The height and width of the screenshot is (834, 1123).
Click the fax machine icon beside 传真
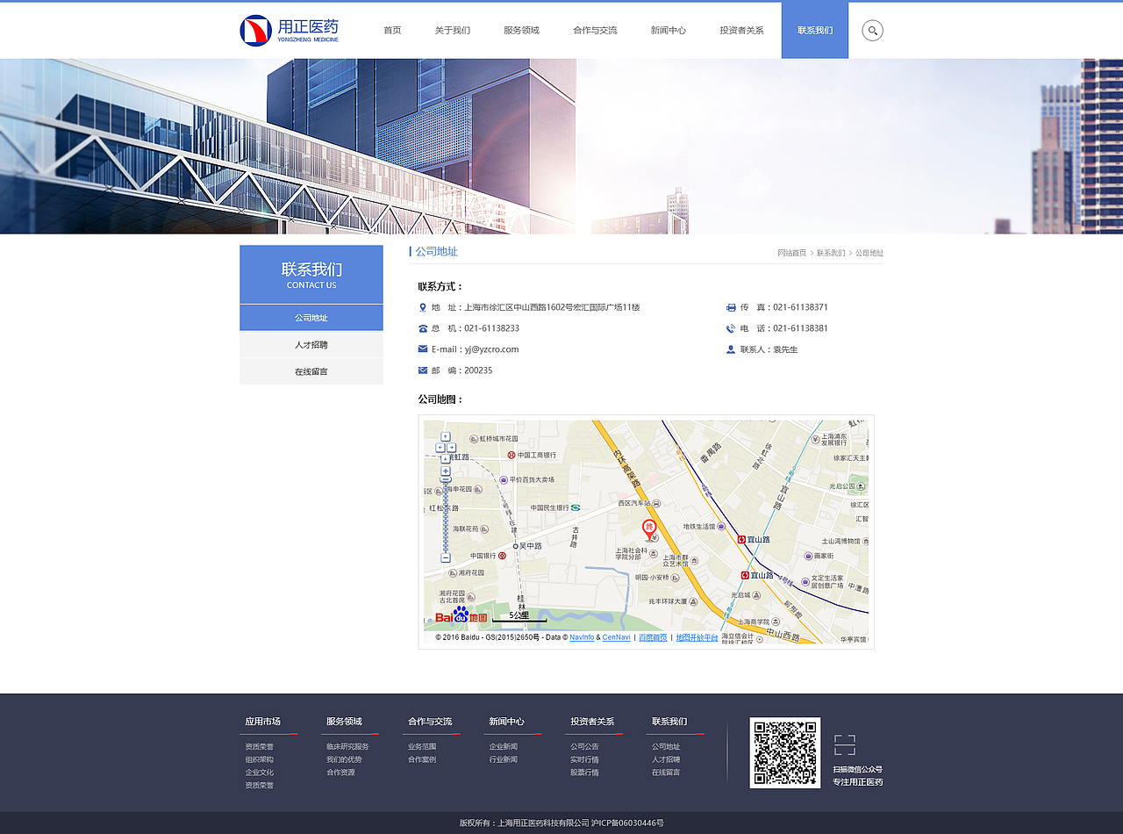pyautogui.click(x=731, y=307)
